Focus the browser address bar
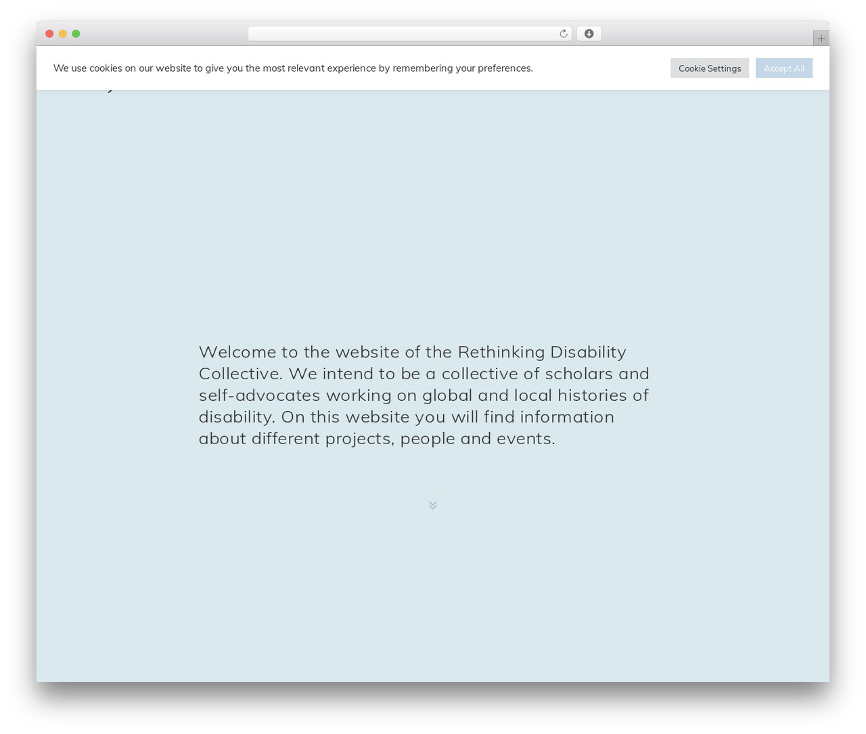The height and width of the screenshot is (734, 866). 409,34
